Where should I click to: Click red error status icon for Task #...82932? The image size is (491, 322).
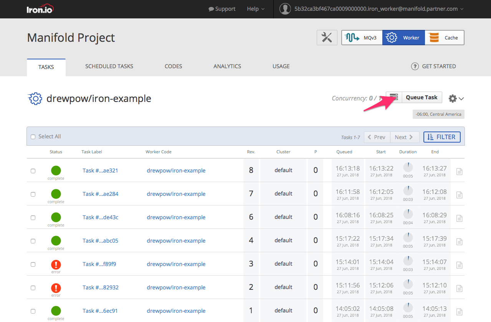point(56,287)
